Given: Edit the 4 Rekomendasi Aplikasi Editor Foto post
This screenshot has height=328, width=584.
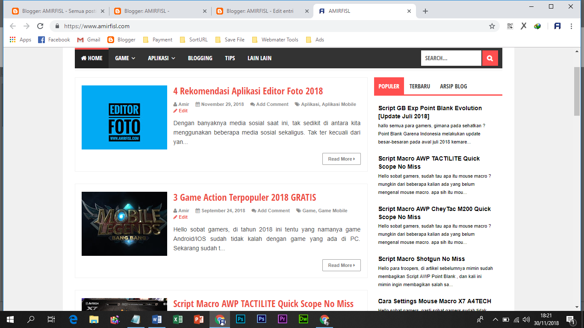Looking at the screenshot, I should (x=180, y=111).
